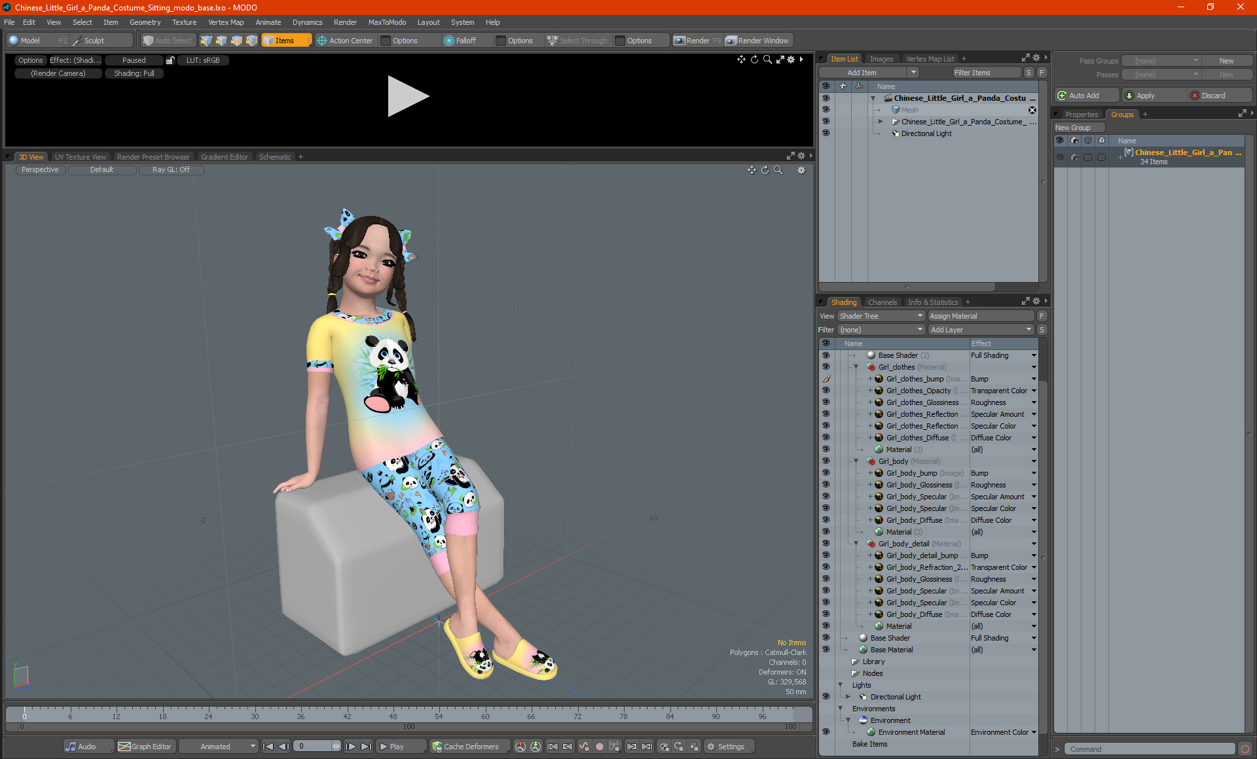Click the Ray GL: Off button
1257x759 pixels.
[172, 170]
